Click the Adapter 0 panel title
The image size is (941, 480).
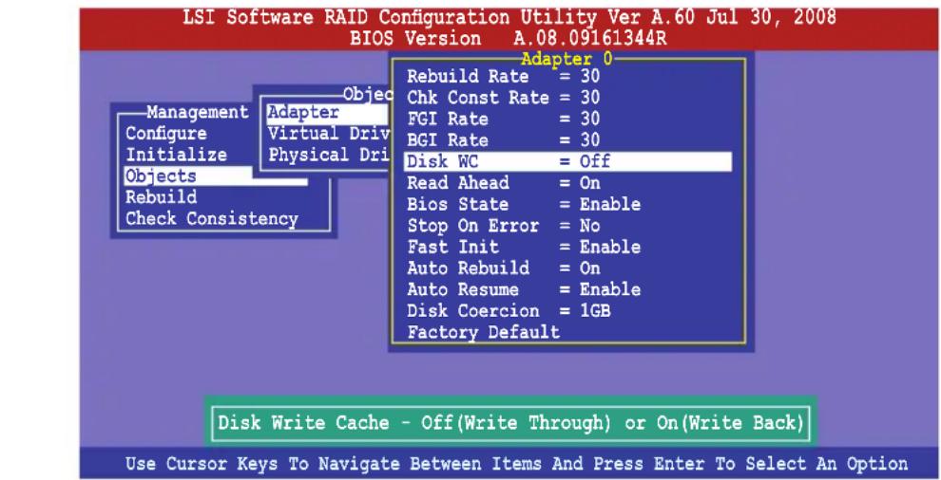[x=567, y=60]
